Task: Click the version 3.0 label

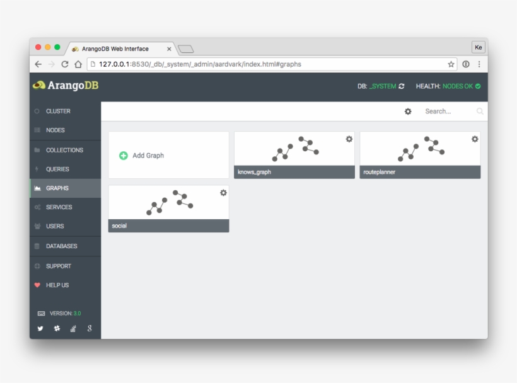Action: click(65, 314)
